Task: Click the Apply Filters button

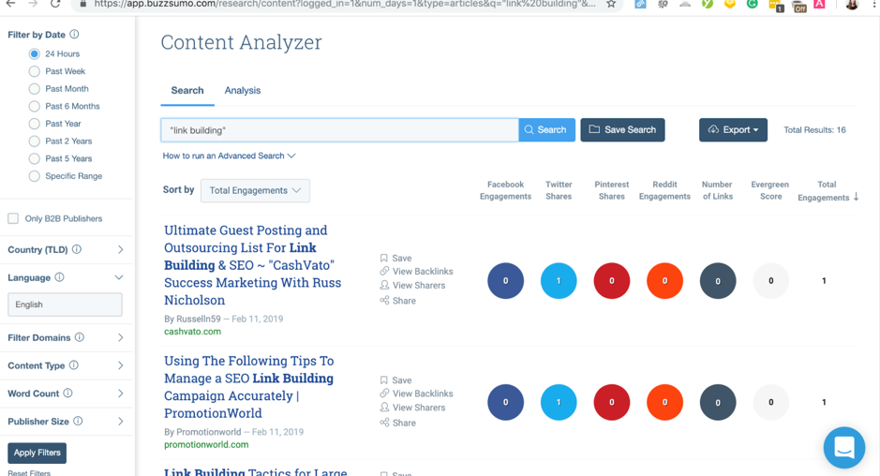Action: click(37, 453)
